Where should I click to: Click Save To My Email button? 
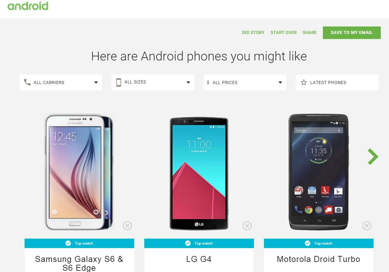point(352,33)
